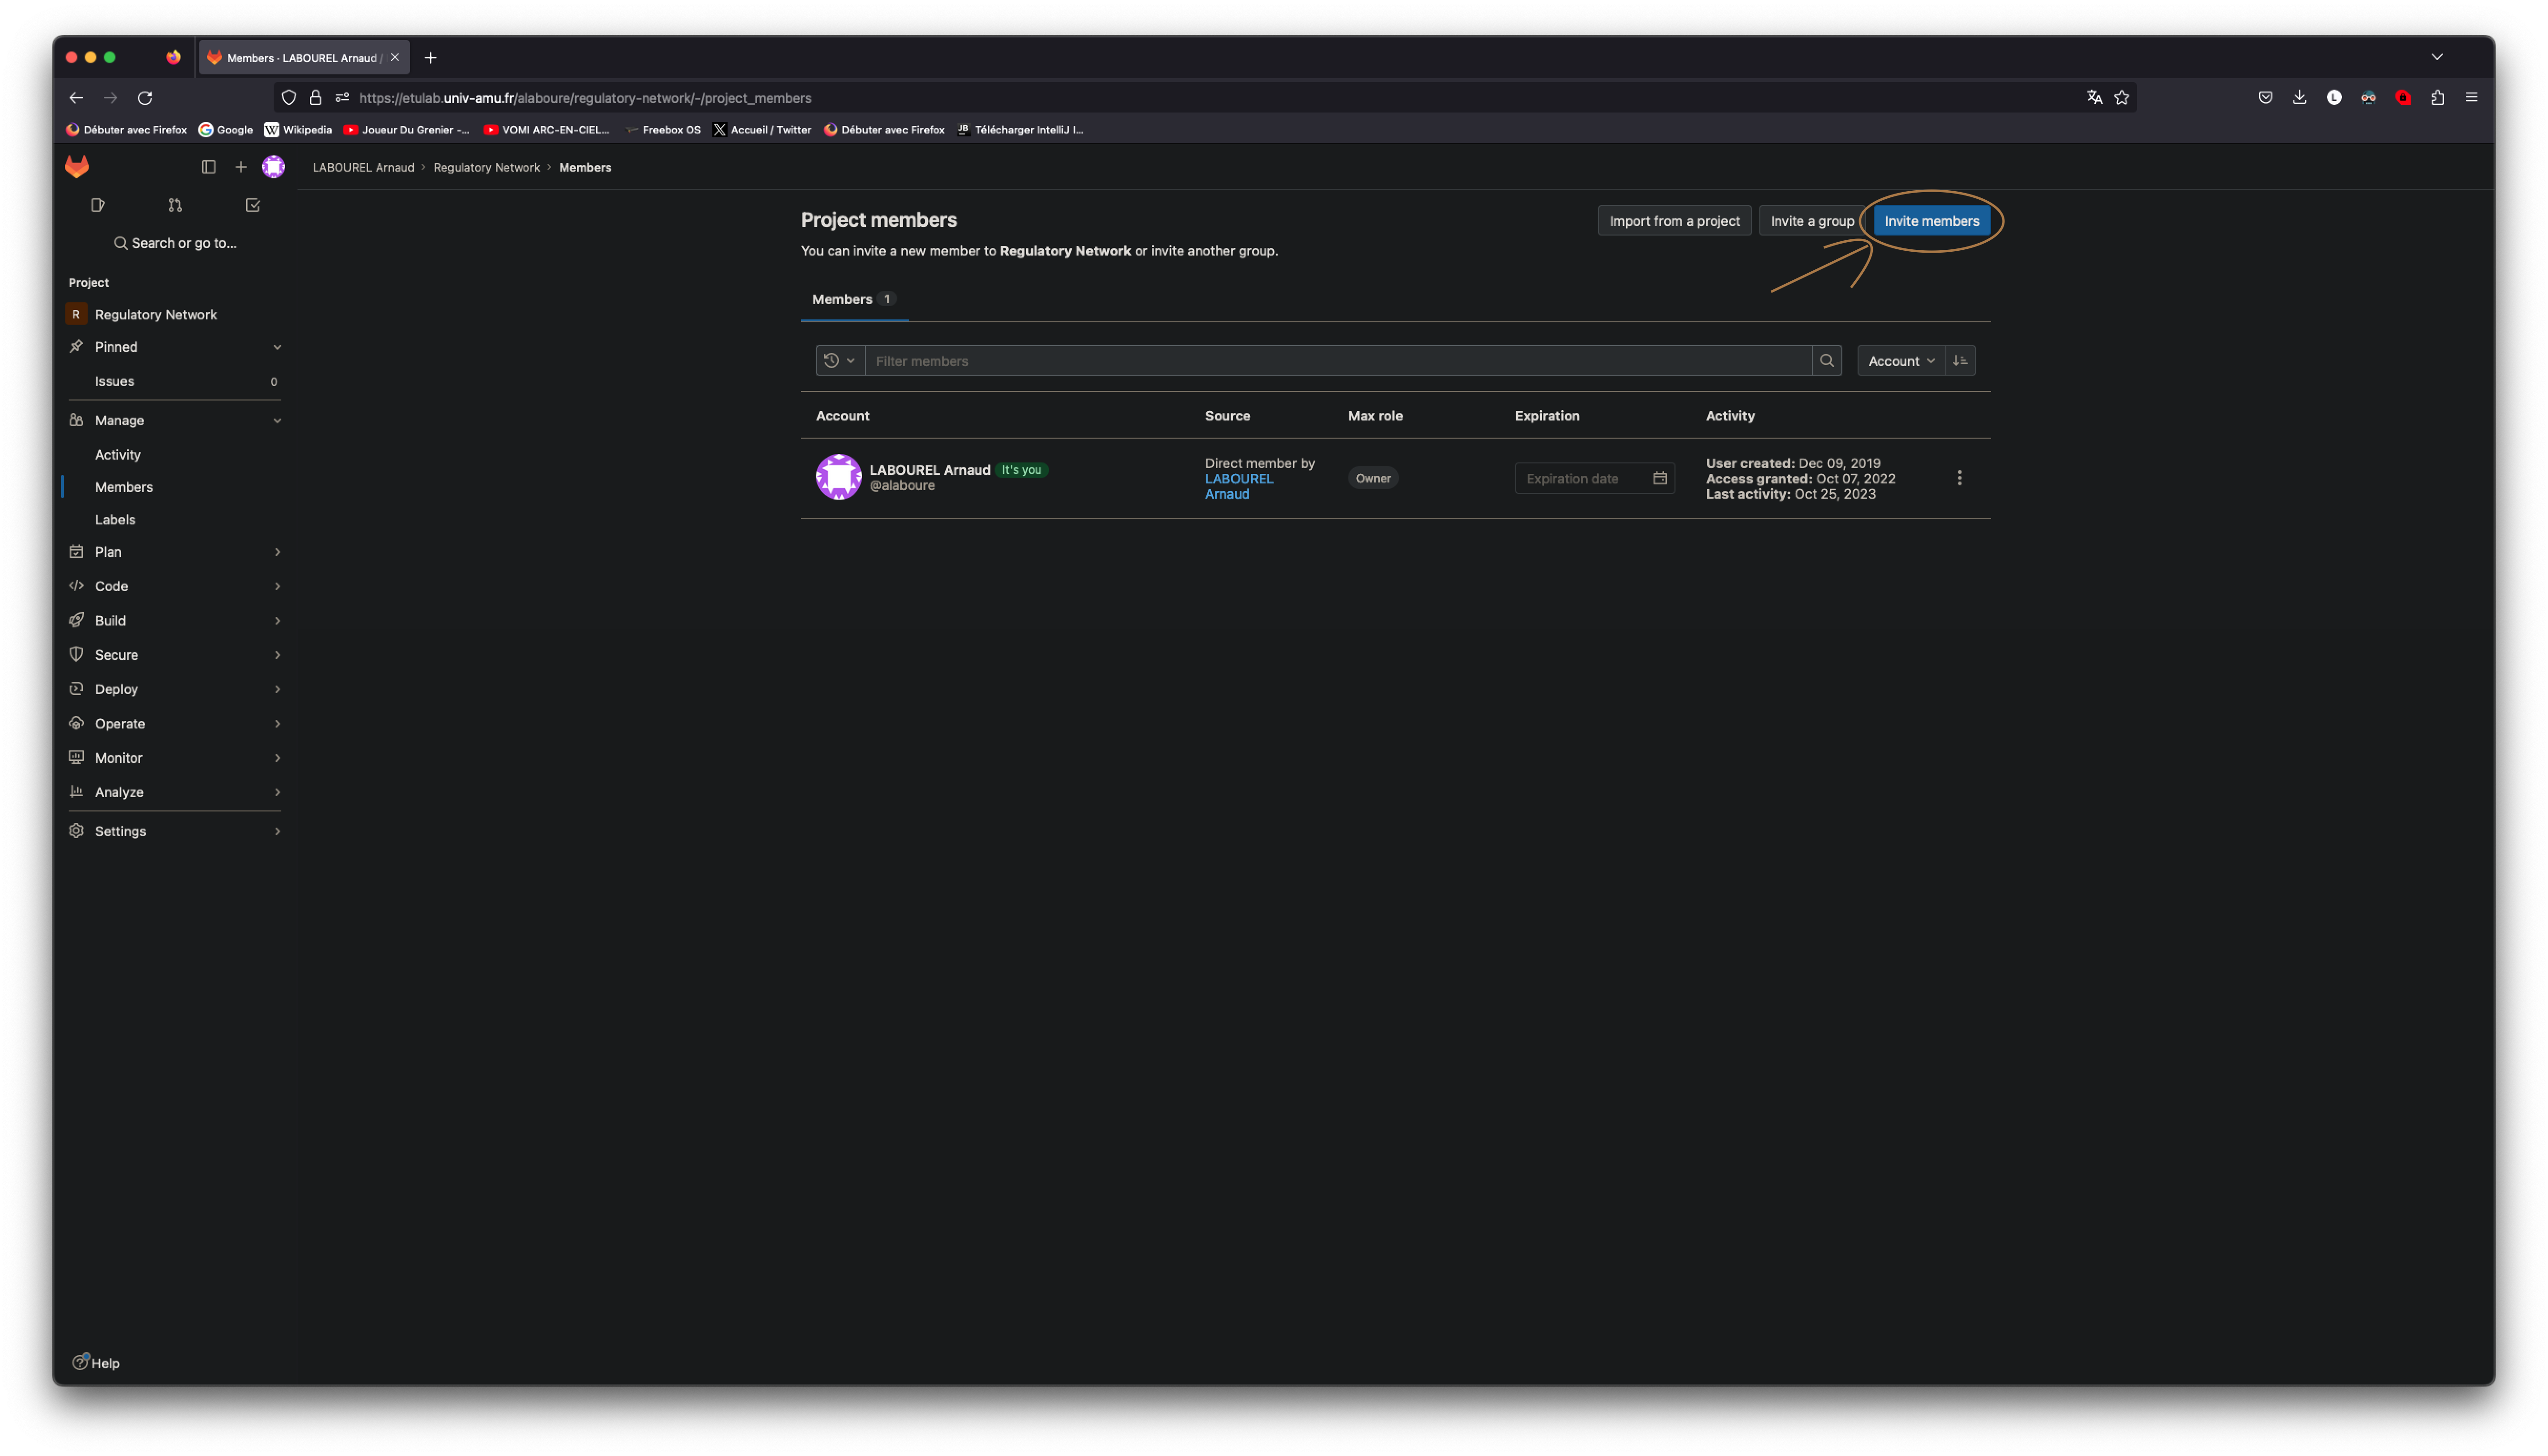
Task: Expand the Settings section
Action: click(176, 831)
